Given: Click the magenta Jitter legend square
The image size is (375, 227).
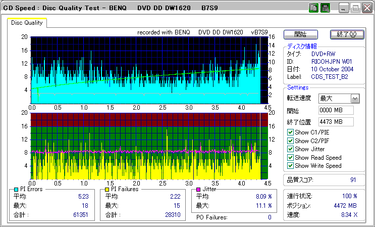Looking at the screenshot, I should tap(198, 189).
